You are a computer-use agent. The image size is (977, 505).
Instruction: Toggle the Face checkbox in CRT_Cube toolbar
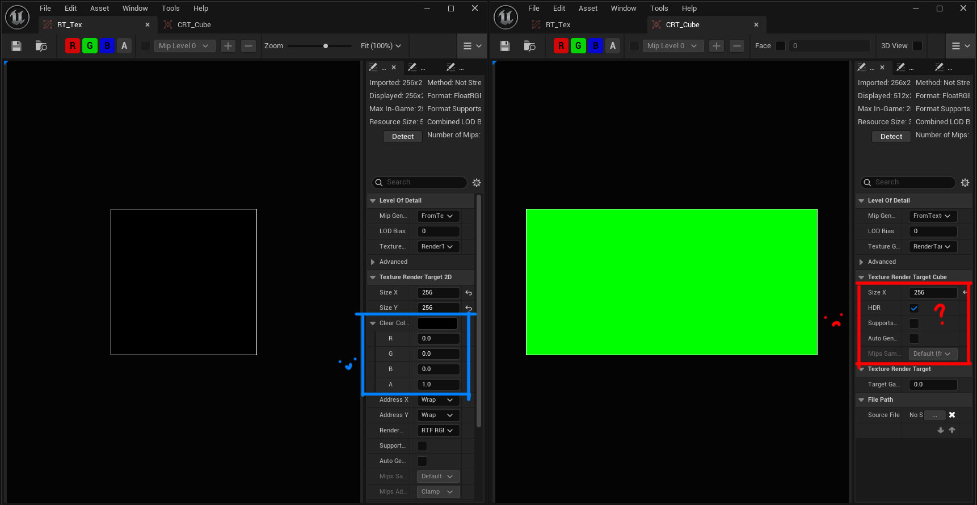point(781,46)
